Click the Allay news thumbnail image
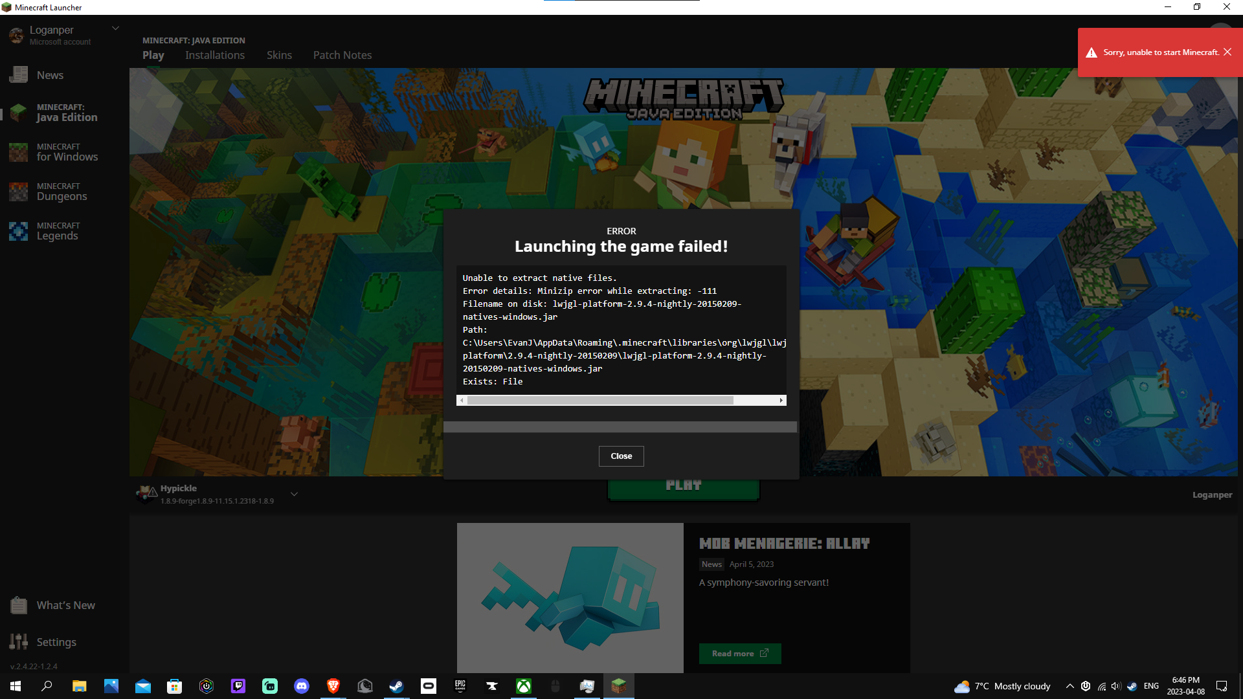This screenshot has width=1243, height=699. (570, 597)
